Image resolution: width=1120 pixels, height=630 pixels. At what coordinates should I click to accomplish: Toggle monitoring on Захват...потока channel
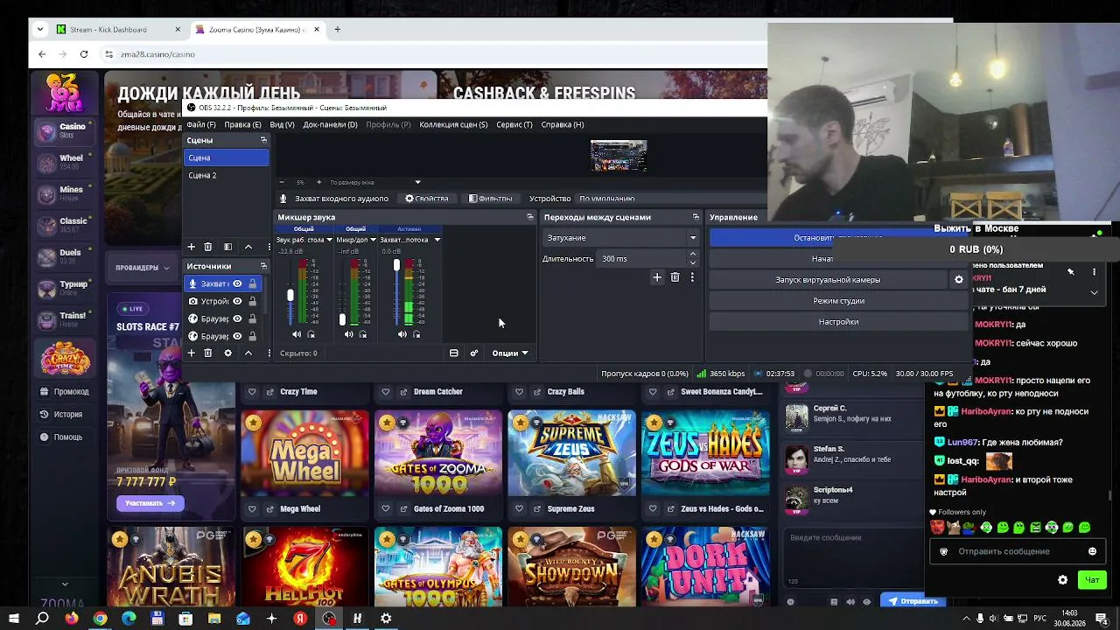point(416,334)
